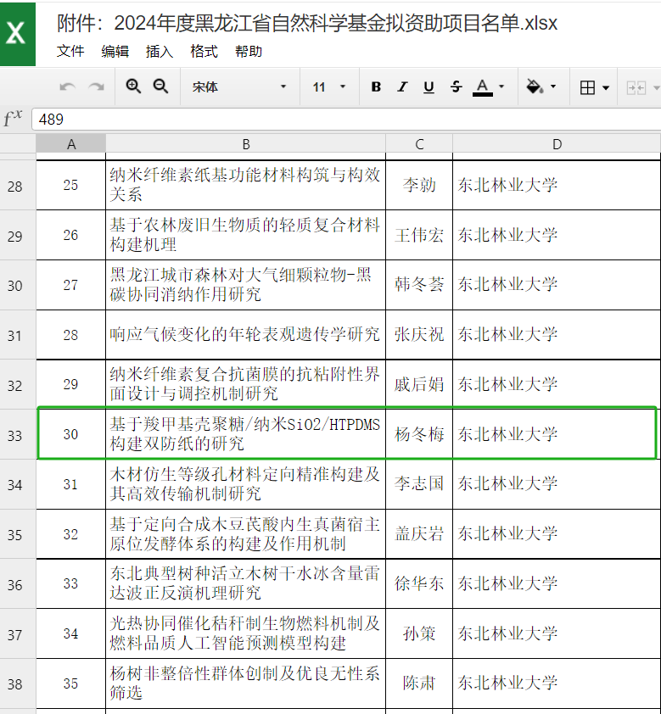Click the redo arrow icon
Screen dimensions: 661x714
(x=96, y=87)
